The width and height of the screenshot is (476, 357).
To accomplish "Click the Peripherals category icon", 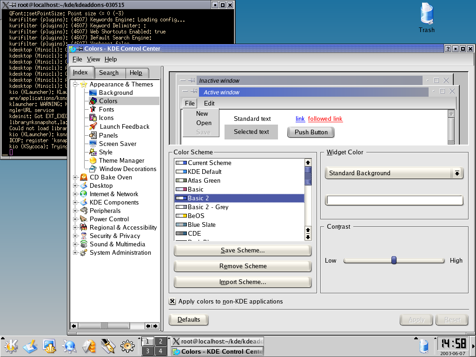I will coord(84,211).
